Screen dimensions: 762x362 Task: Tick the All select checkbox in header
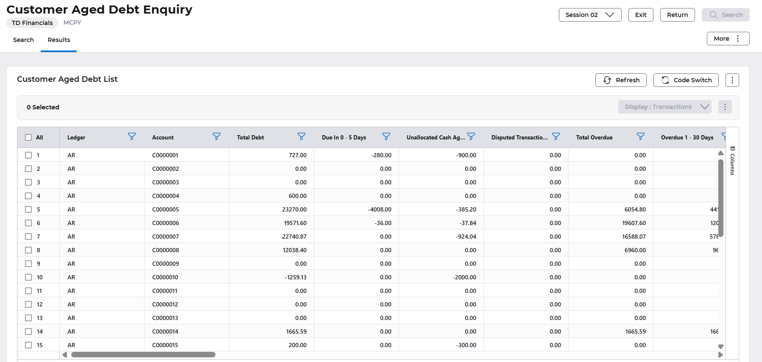click(28, 137)
